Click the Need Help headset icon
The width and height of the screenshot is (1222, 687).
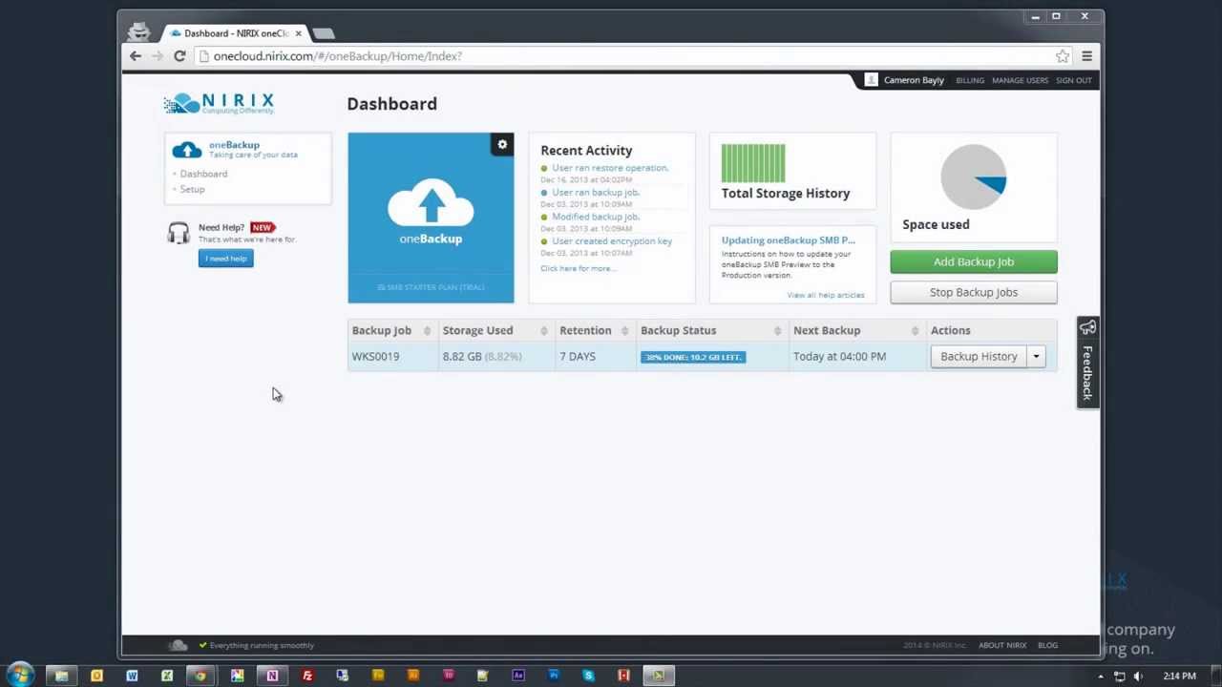pyautogui.click(x=179, y=233)
